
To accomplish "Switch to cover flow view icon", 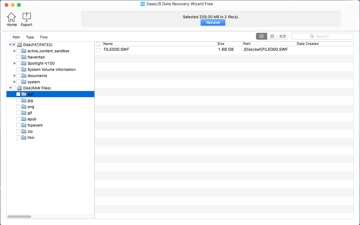I will 283,36.
